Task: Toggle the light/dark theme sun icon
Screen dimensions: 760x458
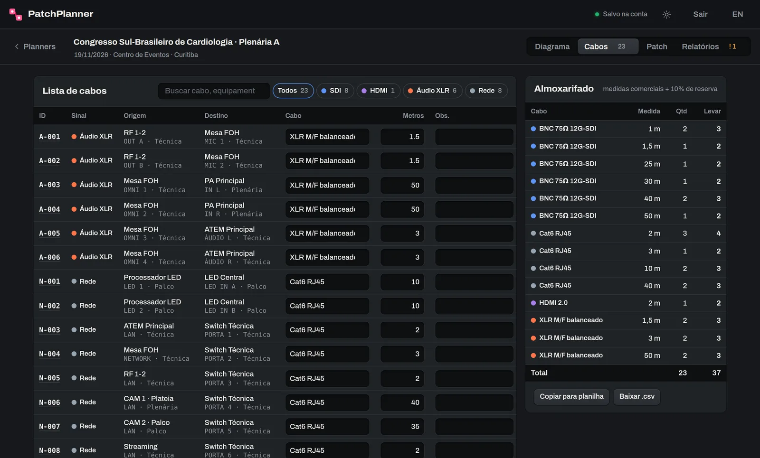Action: click(x=666, y=14)
